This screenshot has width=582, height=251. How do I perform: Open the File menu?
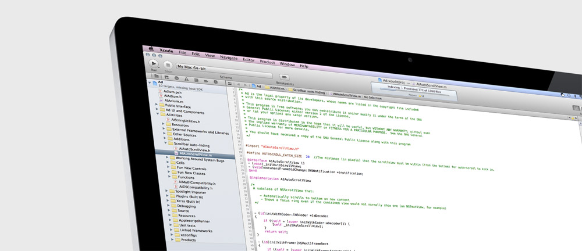coord(183,52)
